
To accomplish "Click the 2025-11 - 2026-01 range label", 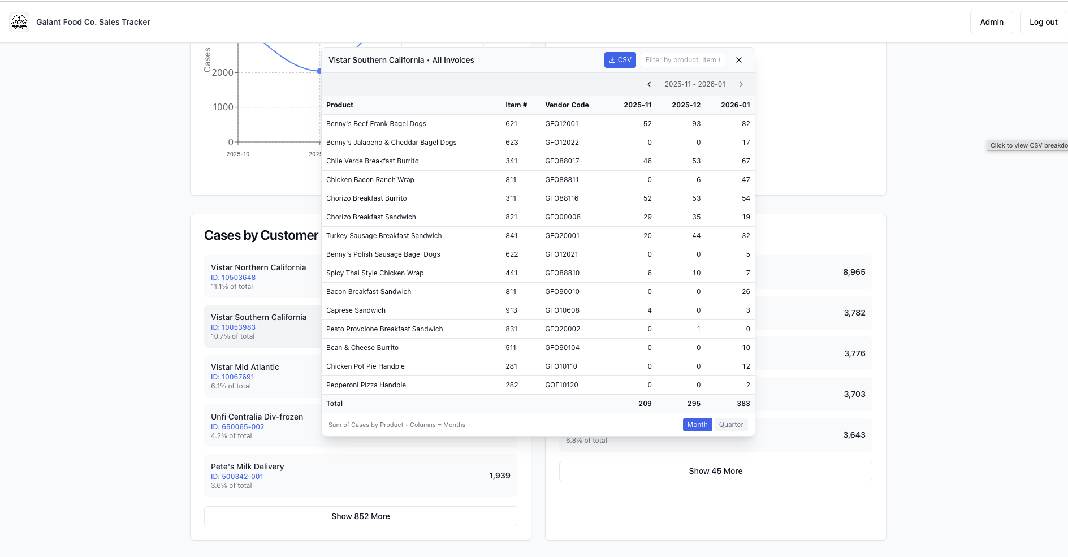I will coord(695,84).
